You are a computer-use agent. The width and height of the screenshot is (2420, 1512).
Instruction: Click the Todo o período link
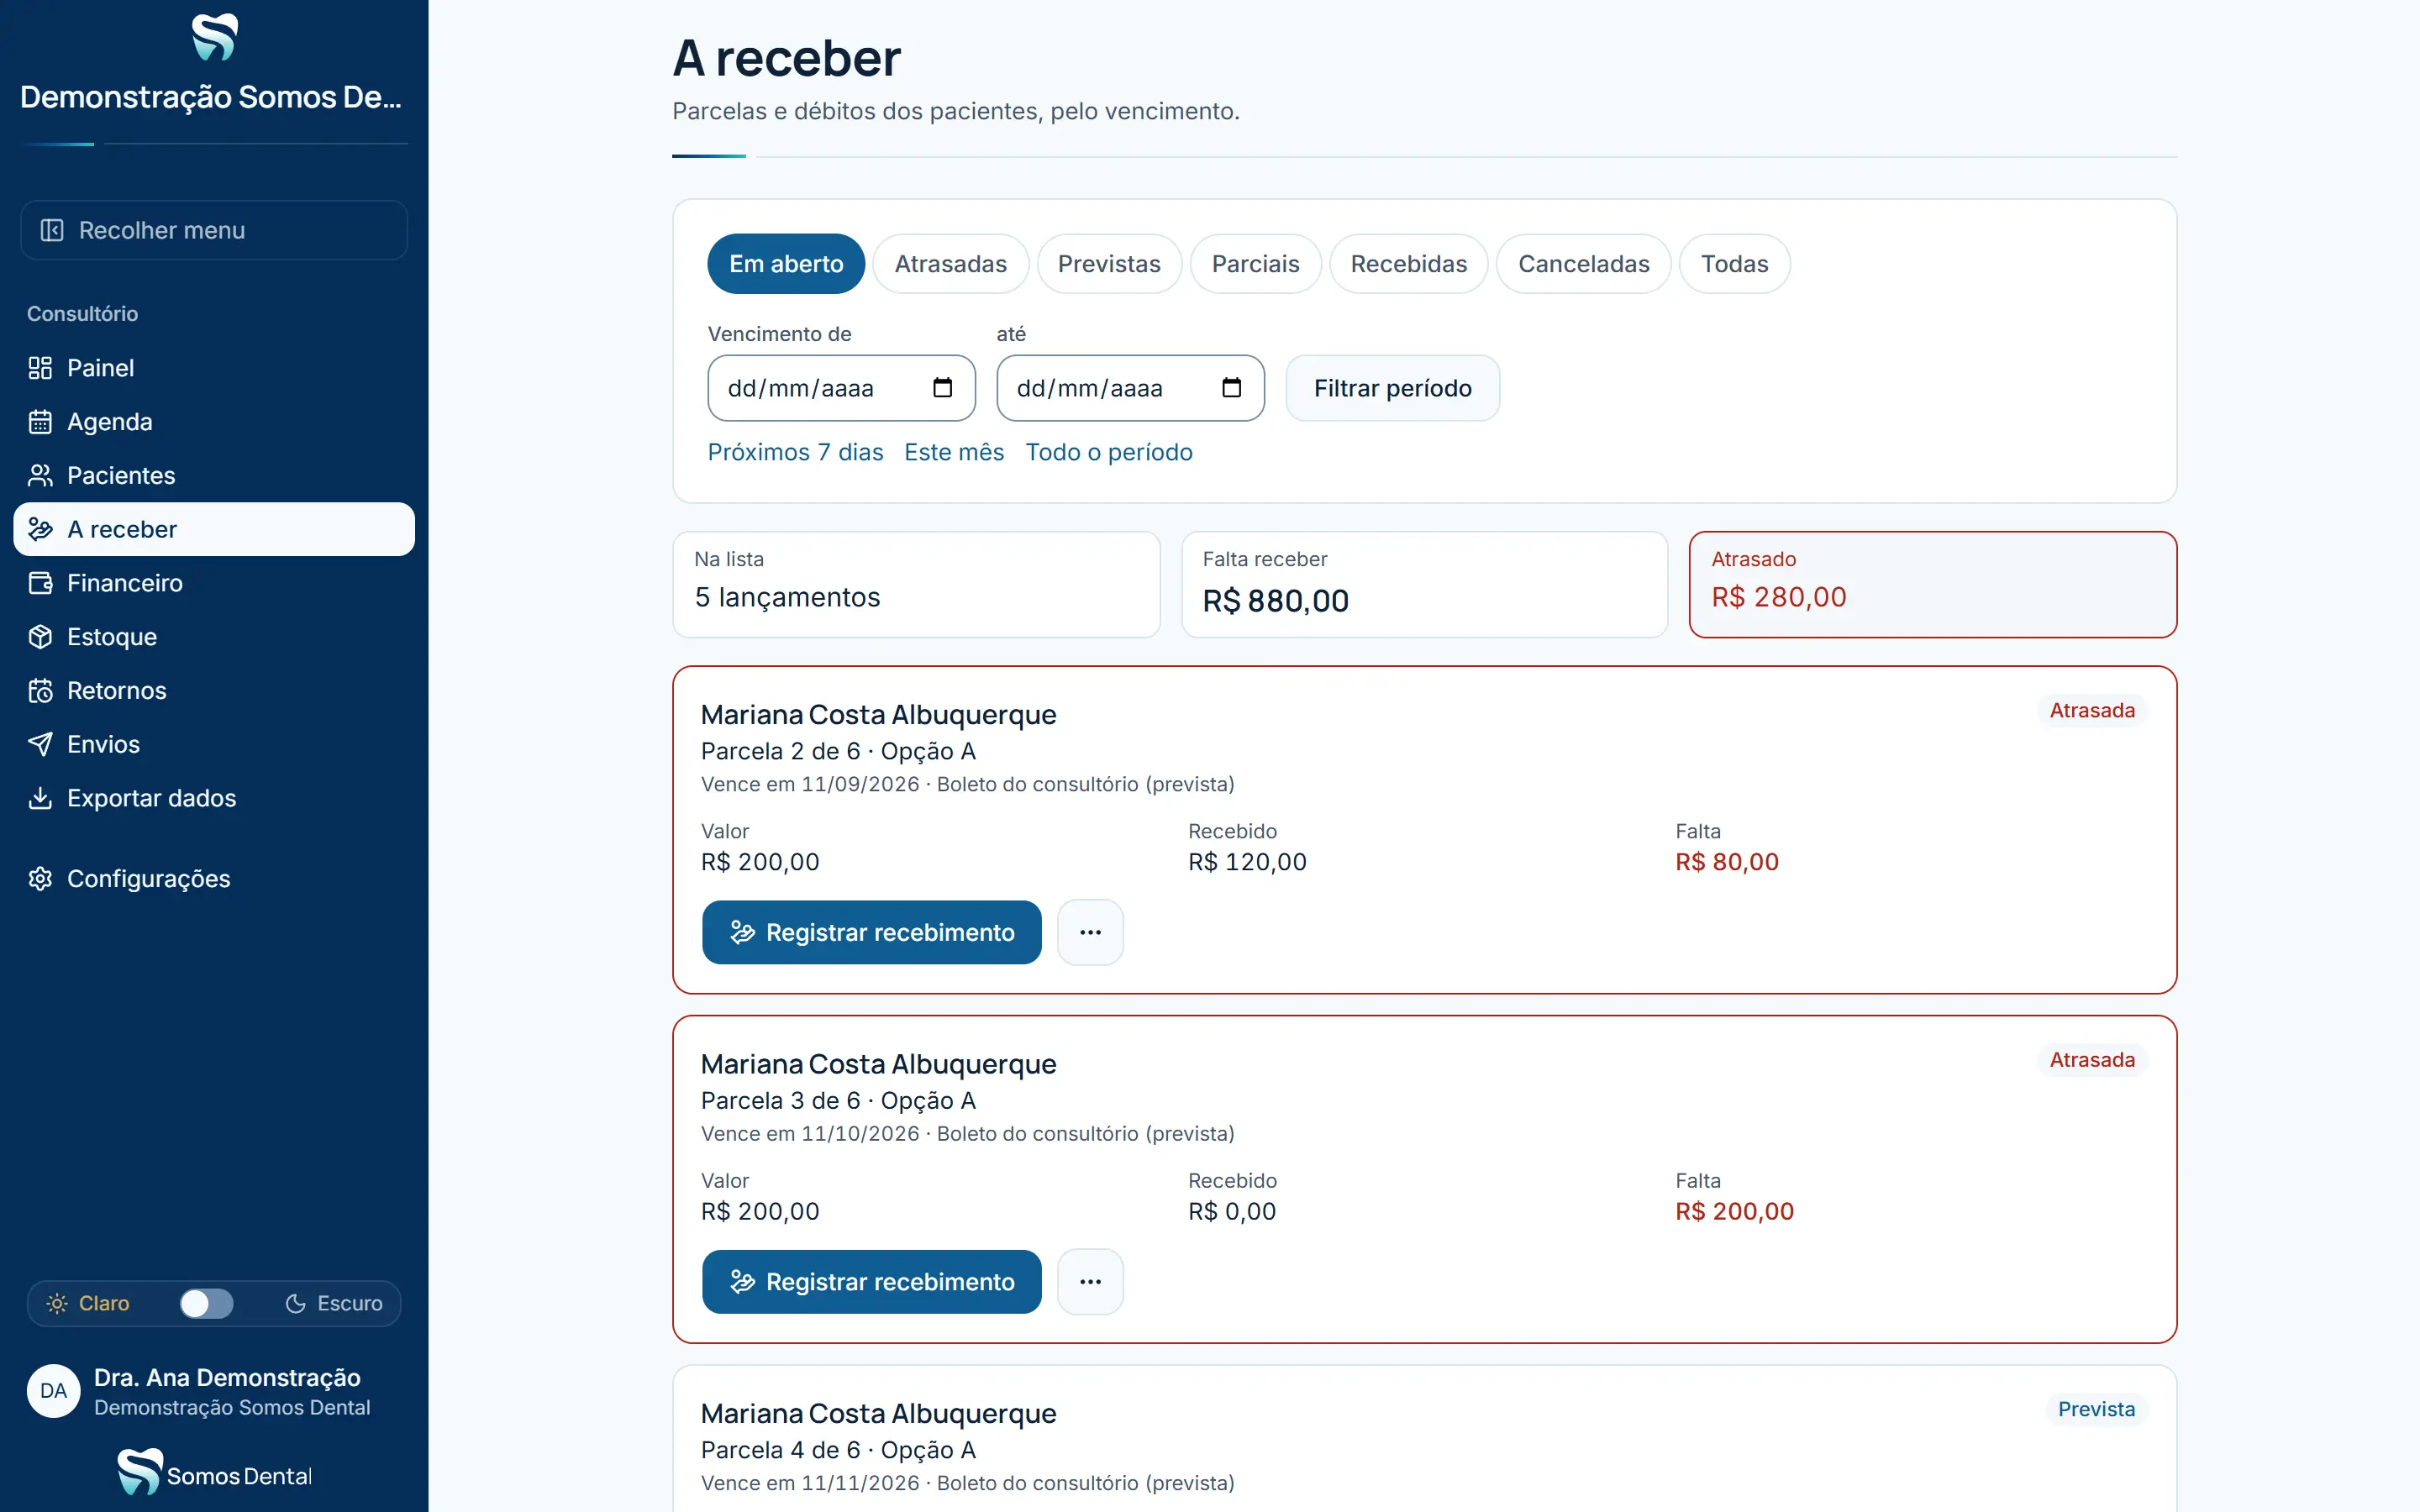(1109, 452)
